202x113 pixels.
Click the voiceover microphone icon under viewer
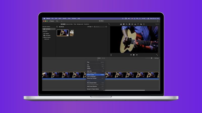111,55
